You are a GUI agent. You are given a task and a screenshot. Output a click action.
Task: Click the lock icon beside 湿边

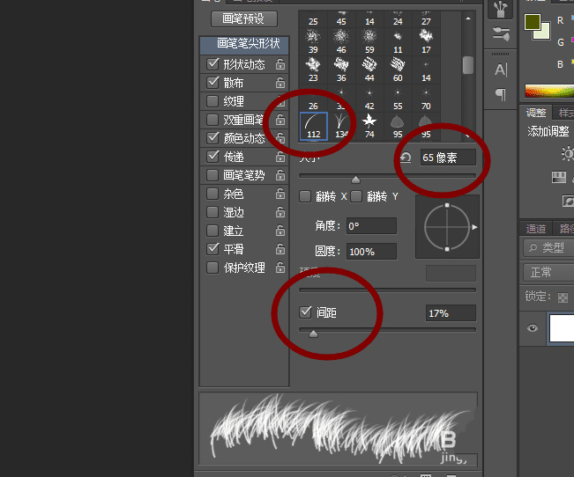tap(280, 212)
